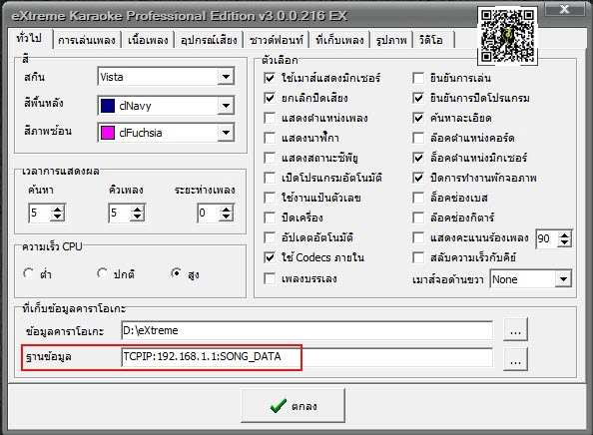
Task: Increase the song score value of 90
Action: 565,235
